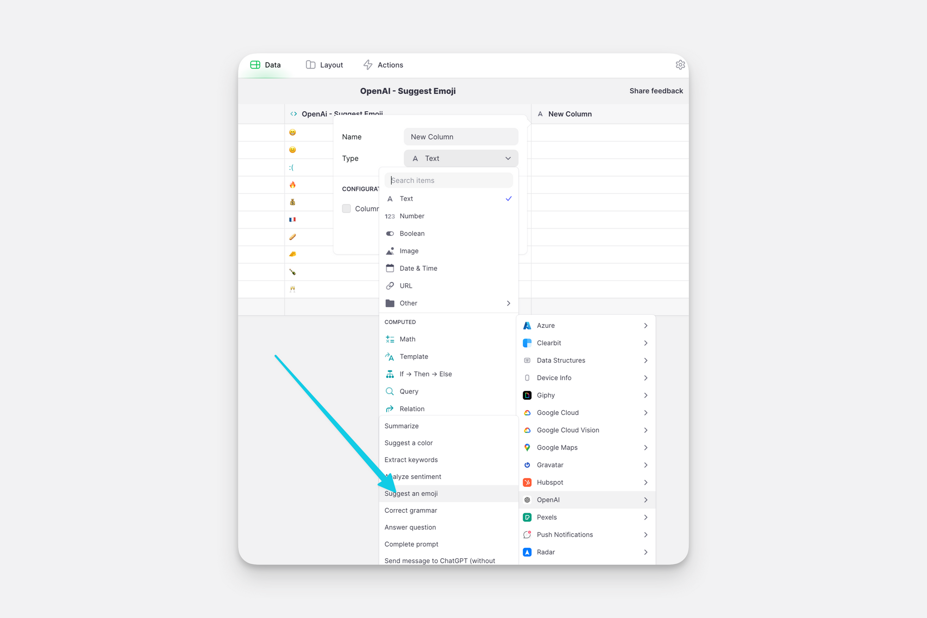Click the Google Maps pin icon
The image size is (927, 618).
[527, 447]
